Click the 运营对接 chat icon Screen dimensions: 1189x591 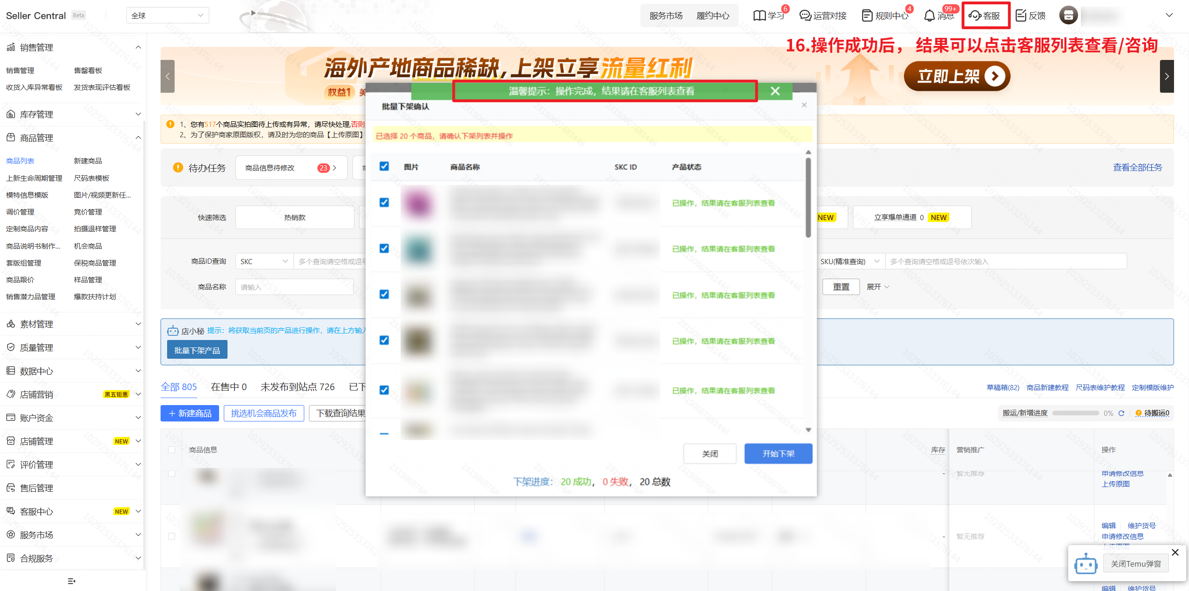805,15
